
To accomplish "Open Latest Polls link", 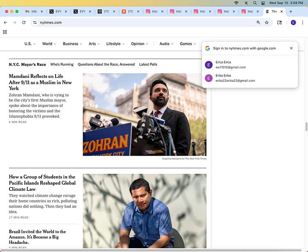I will (148, 65).
